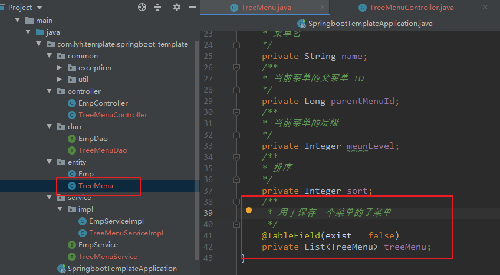The width and height of the screenshot is (500, 275).
Task: Open the Project view dropdown
Action: pyautogui.click(x=40, y=8)
